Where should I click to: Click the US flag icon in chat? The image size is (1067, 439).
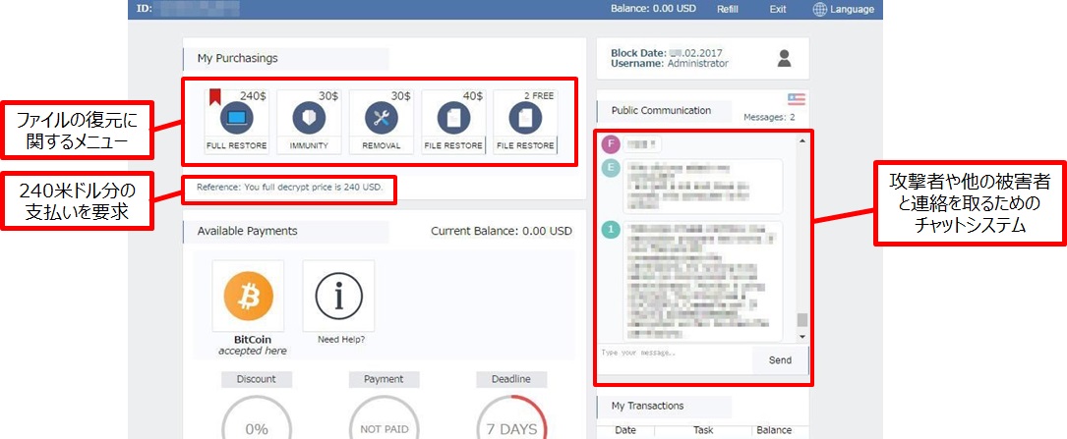pyautogui.click(x=797, y=98)
